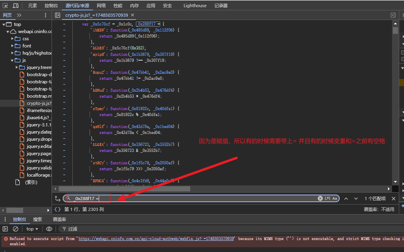Screen dimensions: 404x252
Task: Switch to the 覆盖率 drawer tab
Action: [x=59, y=219]
